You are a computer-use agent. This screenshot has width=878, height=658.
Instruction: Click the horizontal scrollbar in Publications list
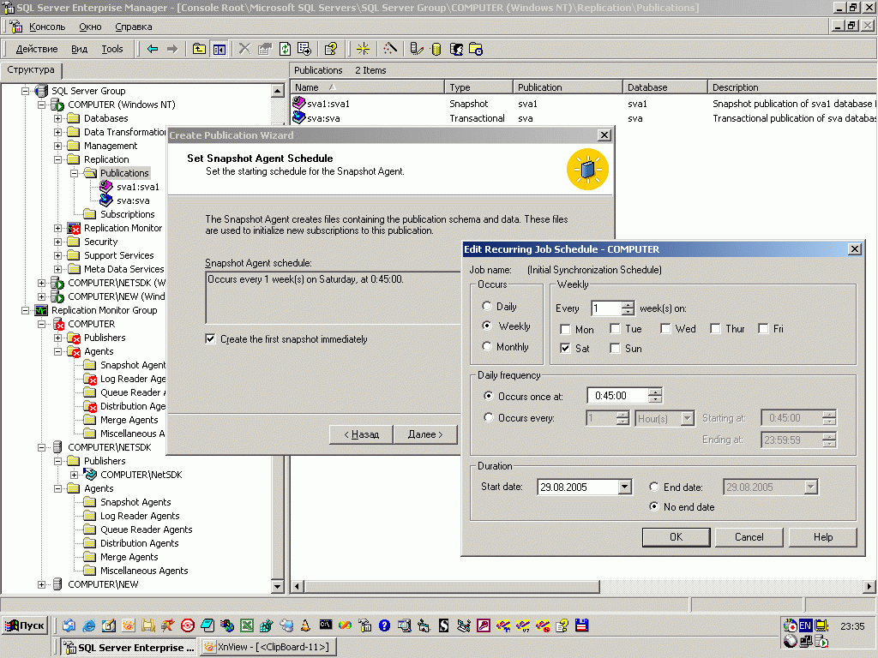(451, 586)
